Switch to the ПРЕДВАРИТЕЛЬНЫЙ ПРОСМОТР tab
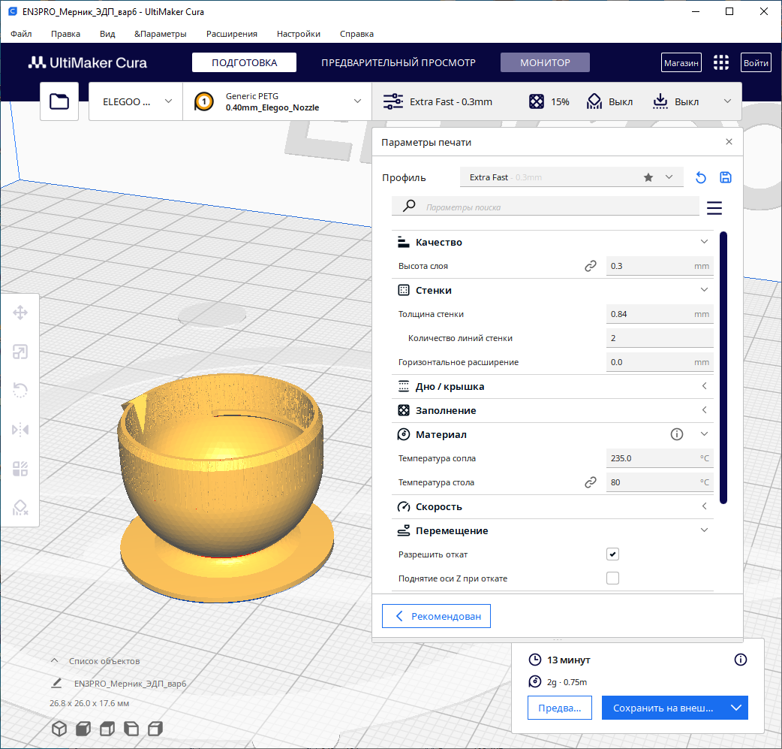The image size is (782, 749). (399, 62)
